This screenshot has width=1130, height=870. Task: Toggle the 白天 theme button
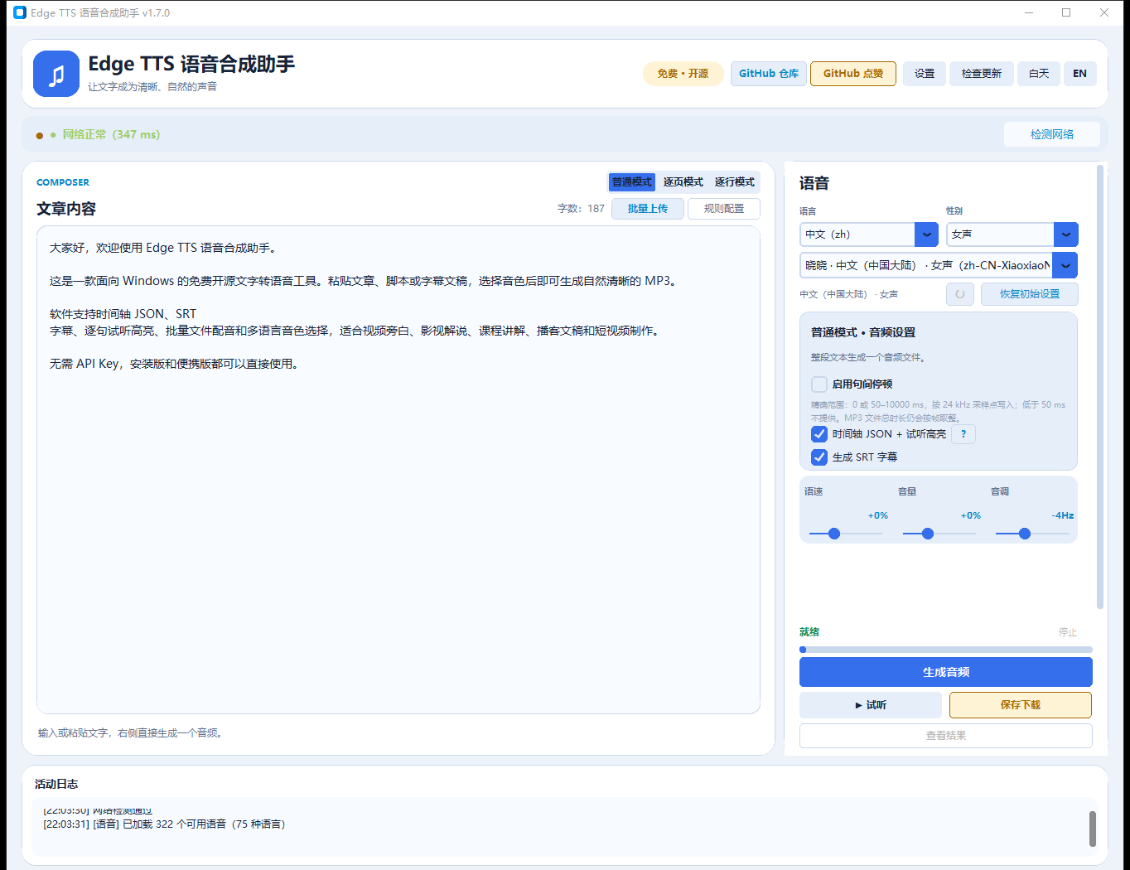coord(1039,74)
